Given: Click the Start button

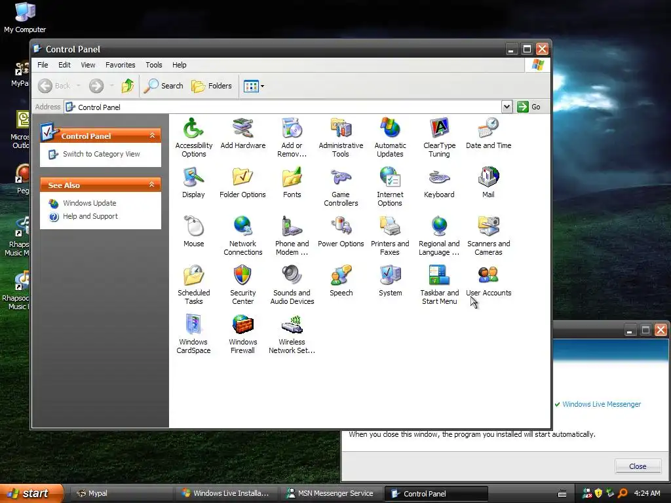Looking at the screenshot, I should (31, 493).
